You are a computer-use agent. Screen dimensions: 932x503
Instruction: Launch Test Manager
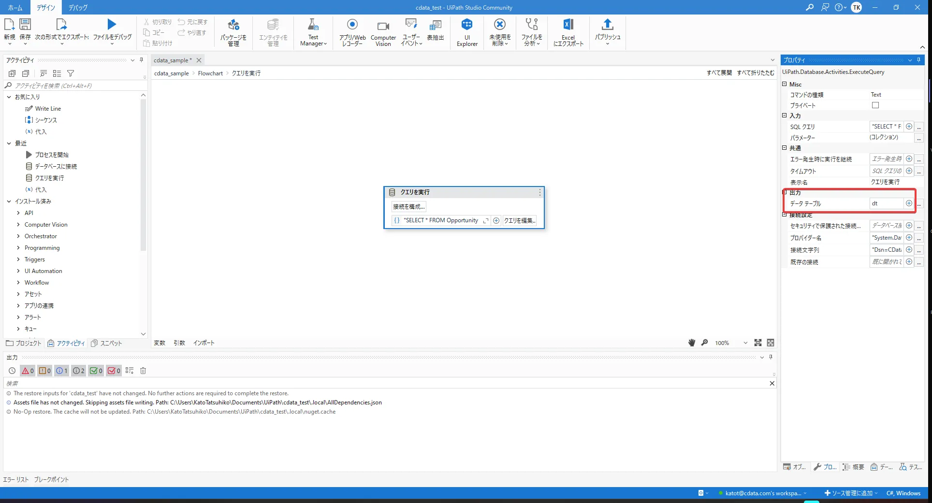pyautogui.click(x=313, y=31)
